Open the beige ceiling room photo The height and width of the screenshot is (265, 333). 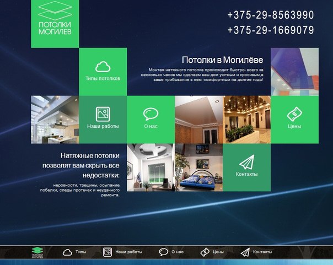(199, 120)
